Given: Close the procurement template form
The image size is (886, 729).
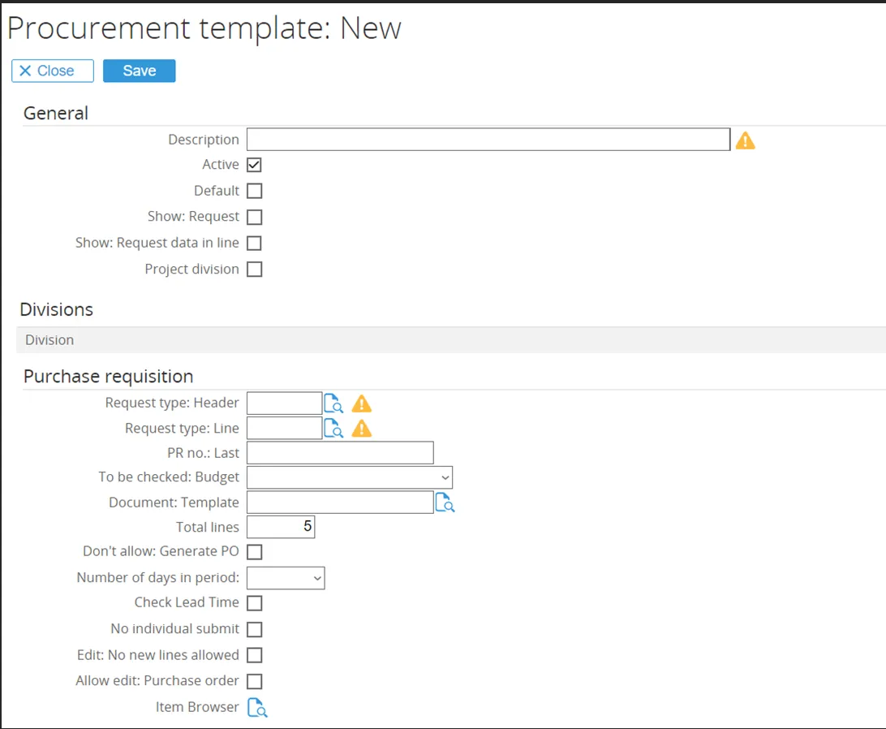Looking at the screenshot, I should point(53,71).
